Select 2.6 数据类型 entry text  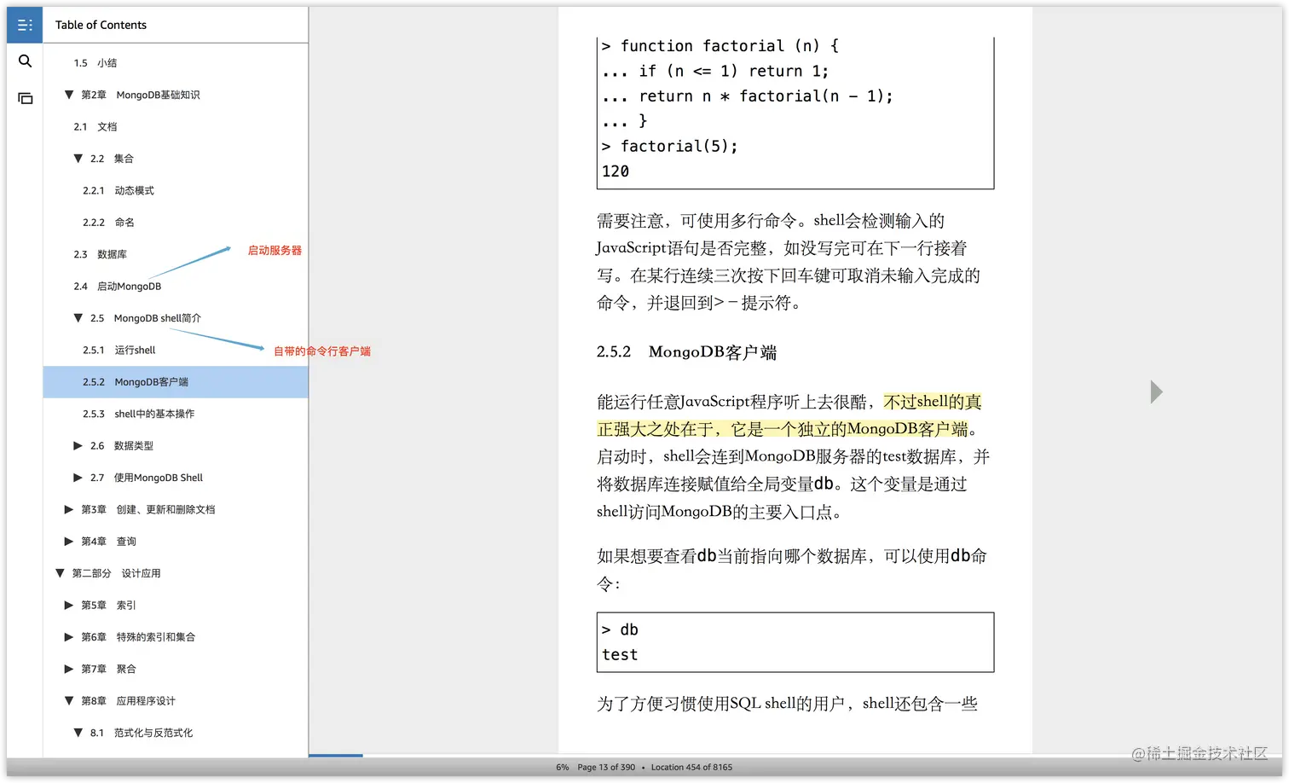[122, 446]
